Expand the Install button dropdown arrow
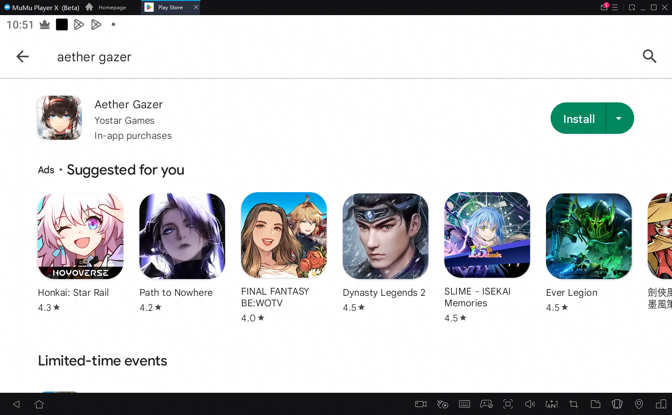672x415 pixels. pyautogui.click(x=619, y=119)
